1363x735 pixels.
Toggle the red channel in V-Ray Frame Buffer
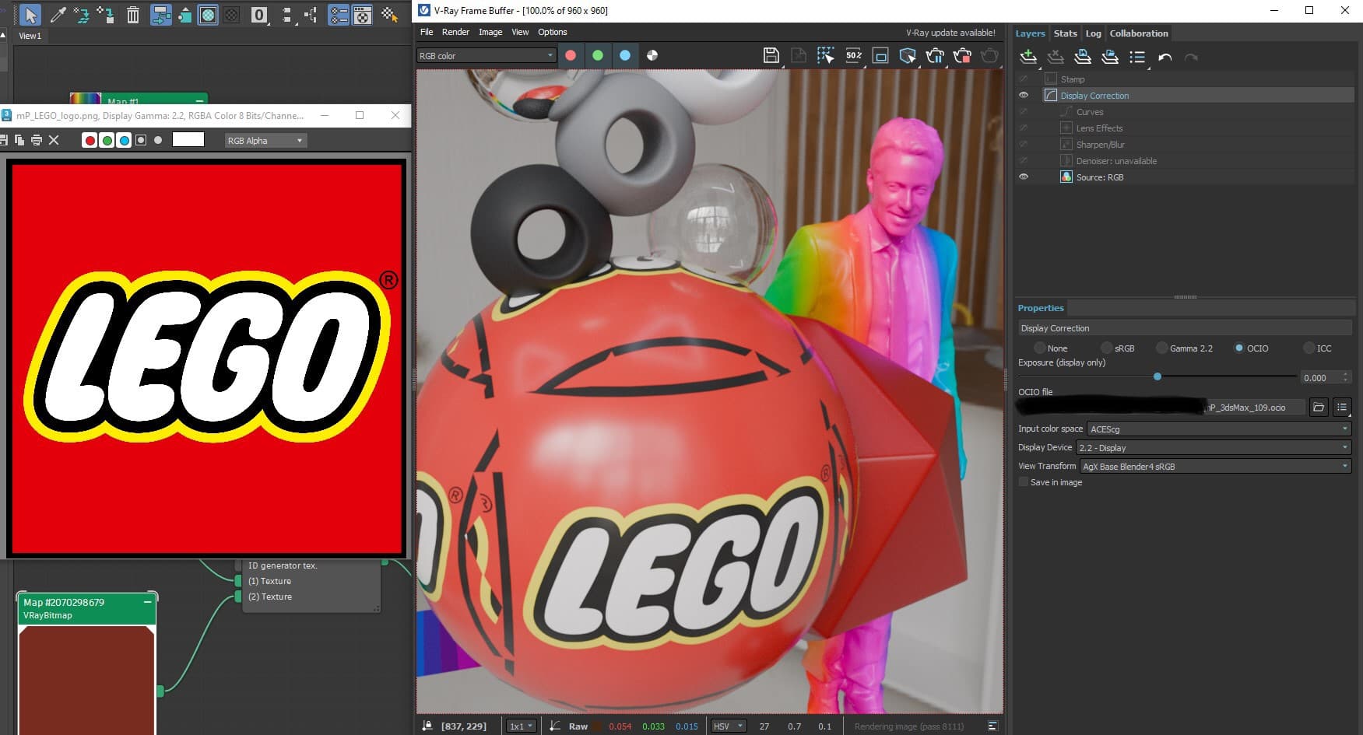click(x=571, y=55)
